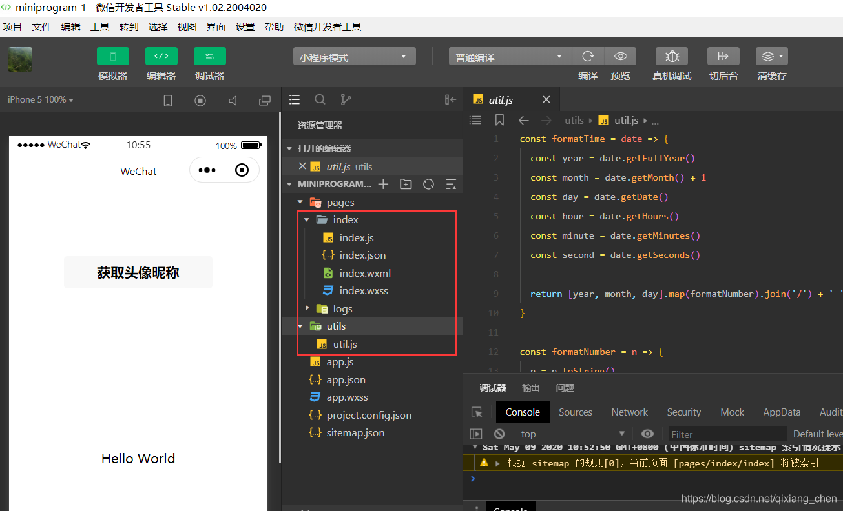Expand the logs folder
Screen dimensions: 843x511
tap(307, 308)
